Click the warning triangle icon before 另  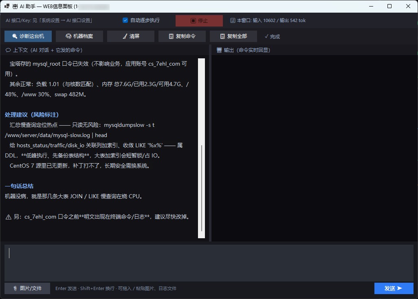(9, 217)
